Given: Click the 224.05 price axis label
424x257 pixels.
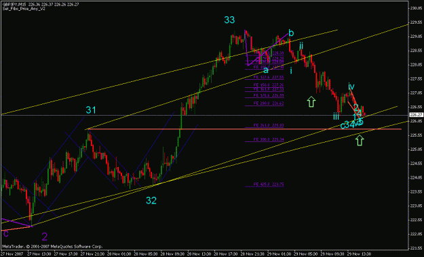Looking at the screenshot, I should tap(416, 178).
